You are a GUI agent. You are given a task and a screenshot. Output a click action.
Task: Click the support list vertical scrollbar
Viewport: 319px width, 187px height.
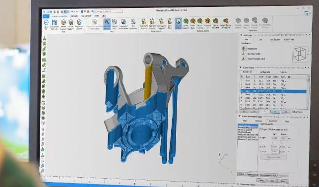pyautogui.click(x=308, y=93)
